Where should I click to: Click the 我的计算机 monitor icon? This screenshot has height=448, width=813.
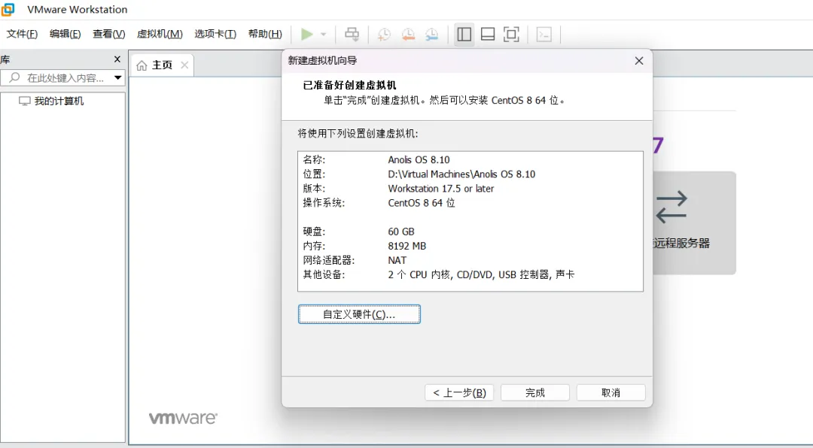[x=24, y=101]
